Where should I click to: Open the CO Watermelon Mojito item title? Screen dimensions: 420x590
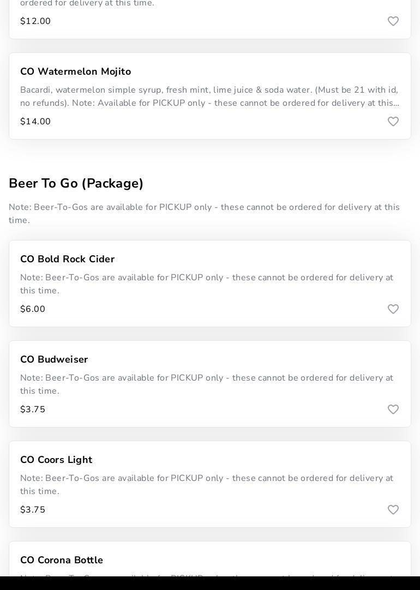tap(75, 71)
